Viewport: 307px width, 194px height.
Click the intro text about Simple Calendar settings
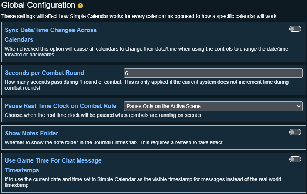[139, 17]
